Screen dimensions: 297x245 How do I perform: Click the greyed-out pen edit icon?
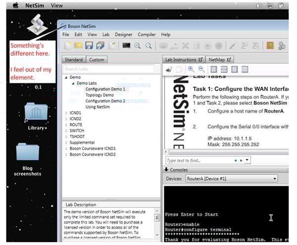[x=233, y=46]
